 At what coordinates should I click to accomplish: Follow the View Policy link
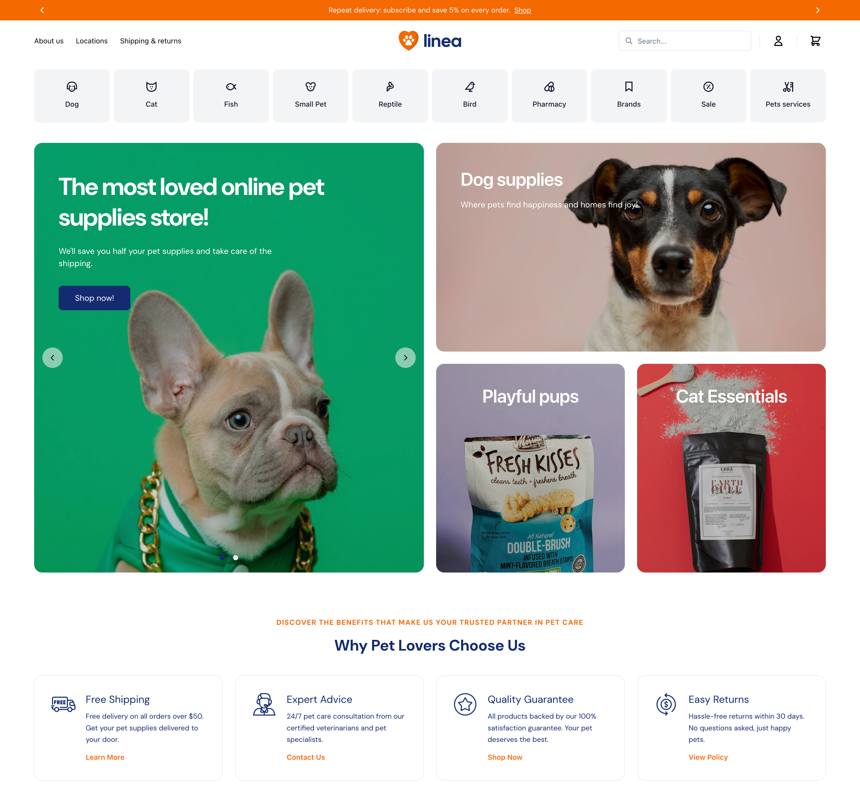tap(708, 757)
